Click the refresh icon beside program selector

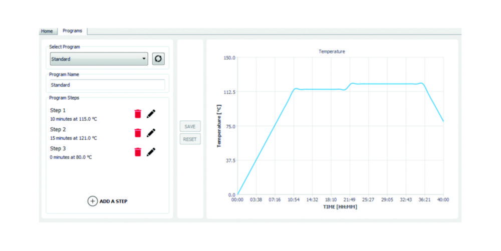tap(158, 59)
